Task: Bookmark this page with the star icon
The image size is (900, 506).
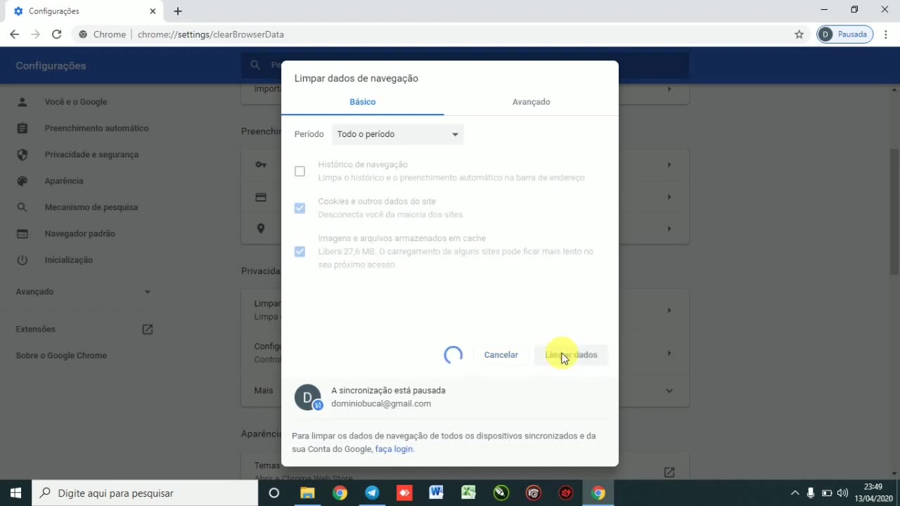Action: [x=799, y=34]
